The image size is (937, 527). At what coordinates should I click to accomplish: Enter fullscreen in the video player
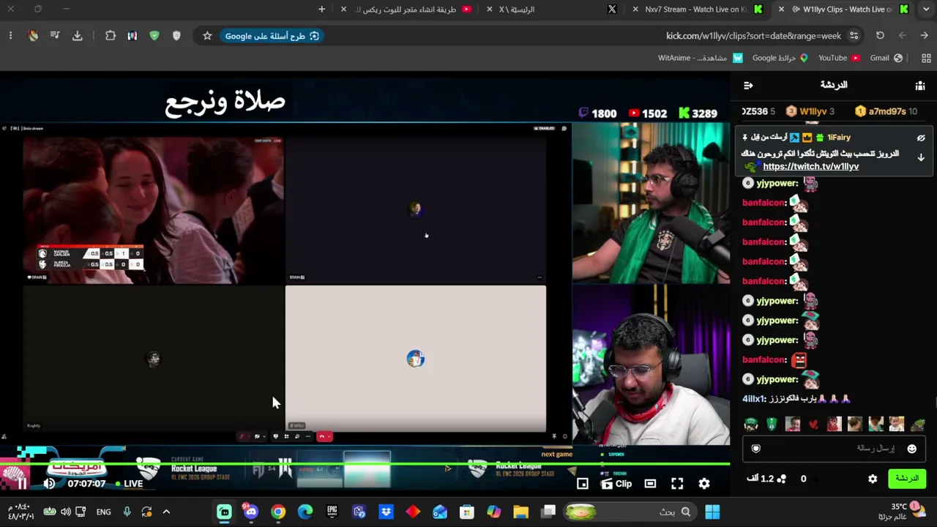(677, 483)
